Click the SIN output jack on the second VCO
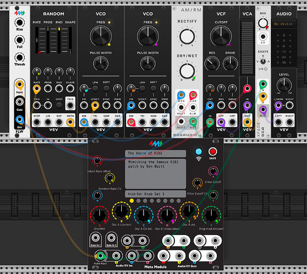This screenshot has height=274, width=307. pos(131,122)
